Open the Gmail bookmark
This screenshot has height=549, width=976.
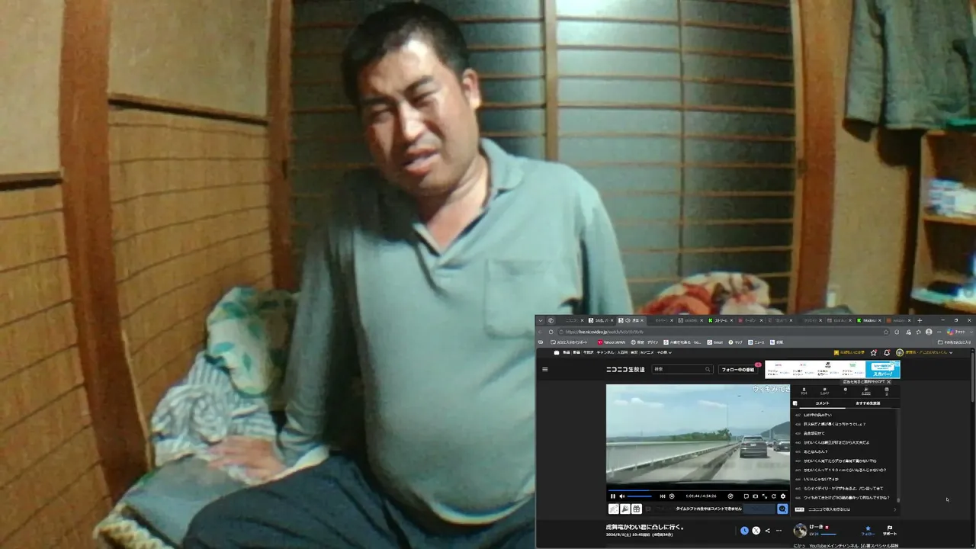[x=714, y=342]
